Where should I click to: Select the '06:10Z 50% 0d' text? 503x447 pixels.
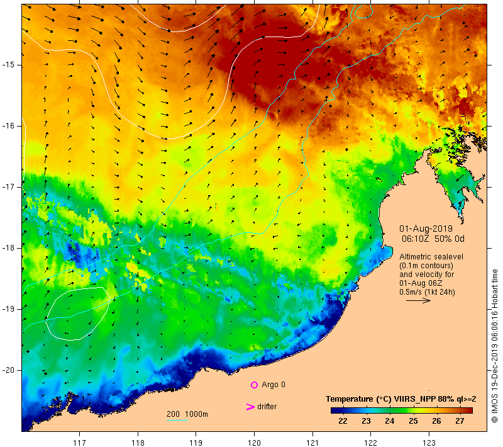[x=433, y=239]
